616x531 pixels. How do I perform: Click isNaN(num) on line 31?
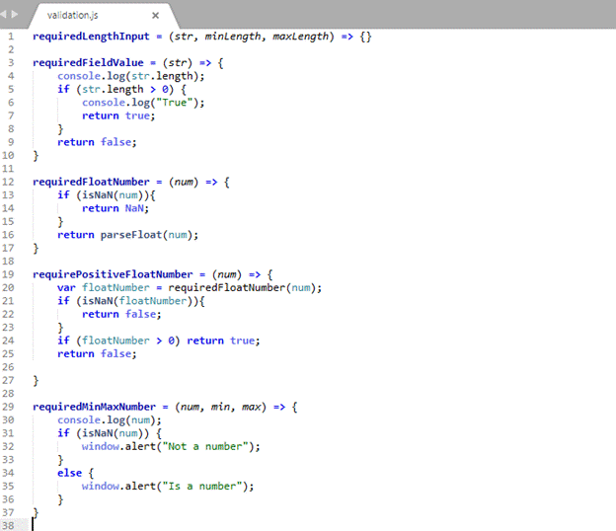[113, 433]
